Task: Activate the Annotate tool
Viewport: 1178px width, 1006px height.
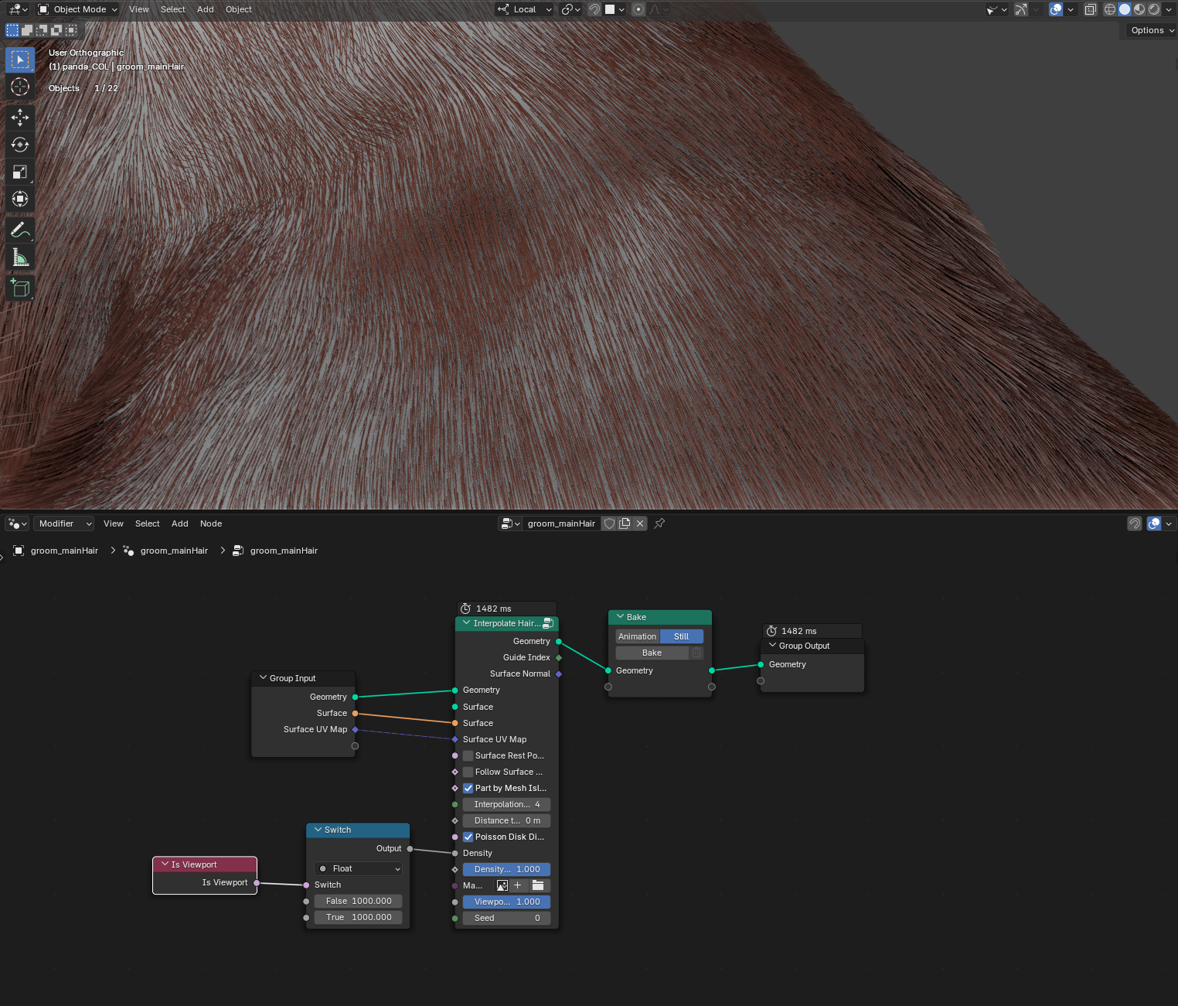Action: (x=20, y=230)
